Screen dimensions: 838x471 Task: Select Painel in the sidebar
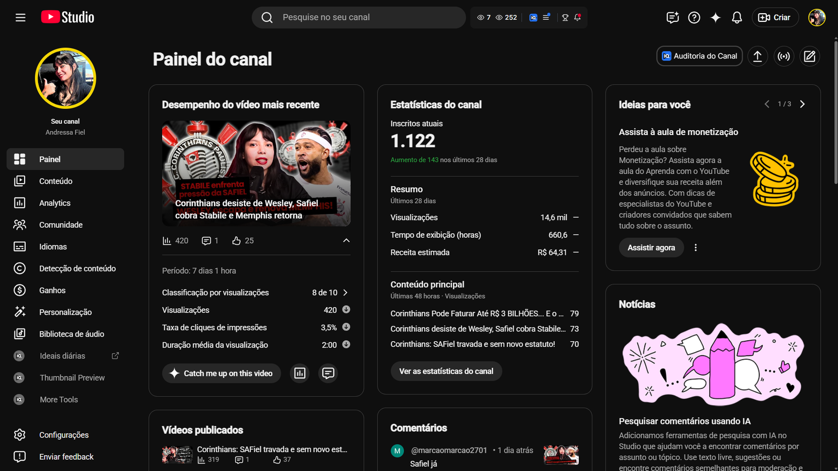click(x=65, y=159)
